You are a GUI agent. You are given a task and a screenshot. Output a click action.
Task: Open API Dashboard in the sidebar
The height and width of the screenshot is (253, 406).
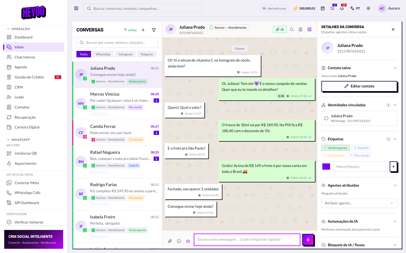coord(34,203)
